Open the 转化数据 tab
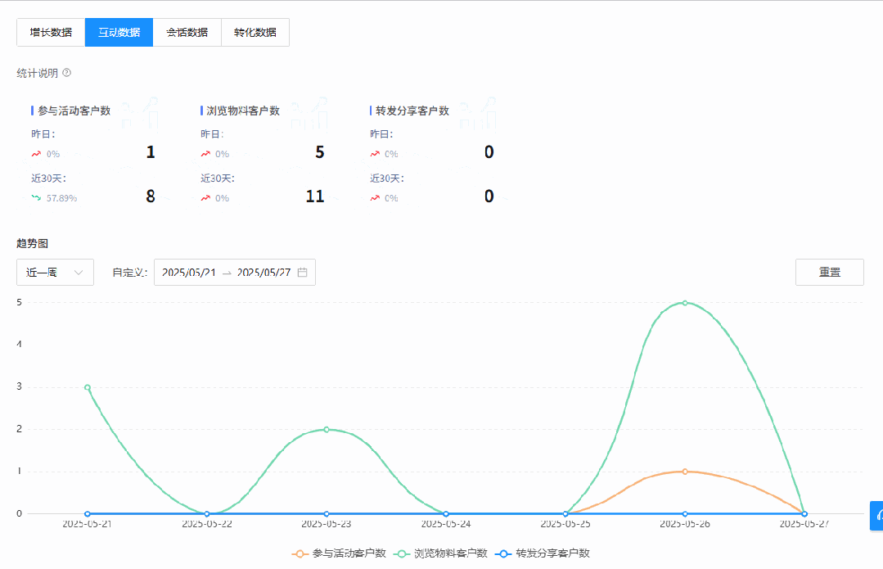 pos(255,33)
